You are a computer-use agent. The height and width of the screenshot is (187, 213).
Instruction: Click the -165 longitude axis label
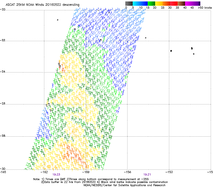point(3,172)
